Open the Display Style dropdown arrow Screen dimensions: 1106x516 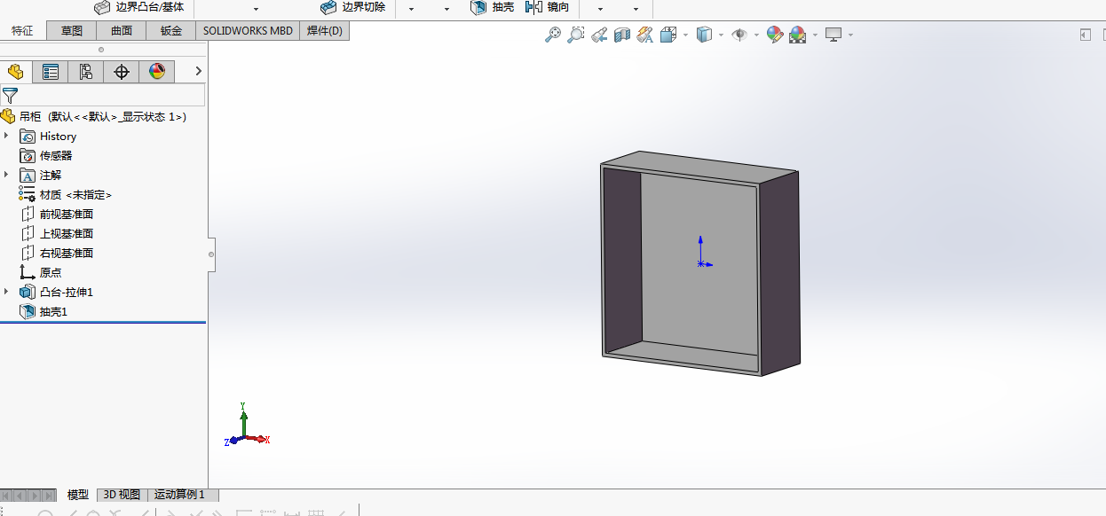[x=721, y=35]
